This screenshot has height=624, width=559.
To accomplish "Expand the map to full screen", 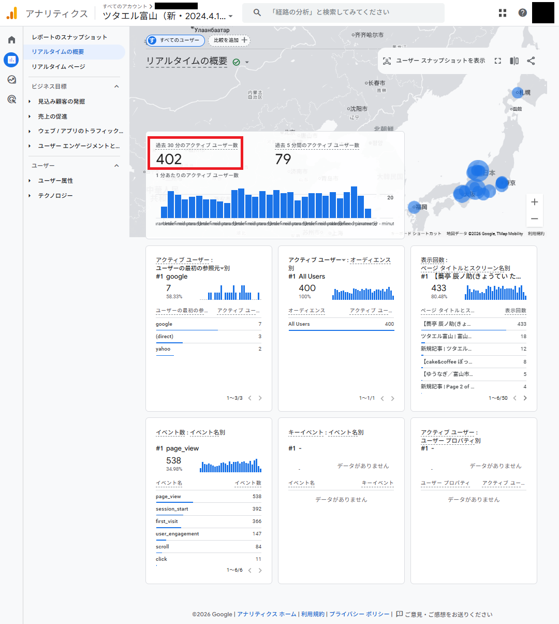I will point(497,61).
